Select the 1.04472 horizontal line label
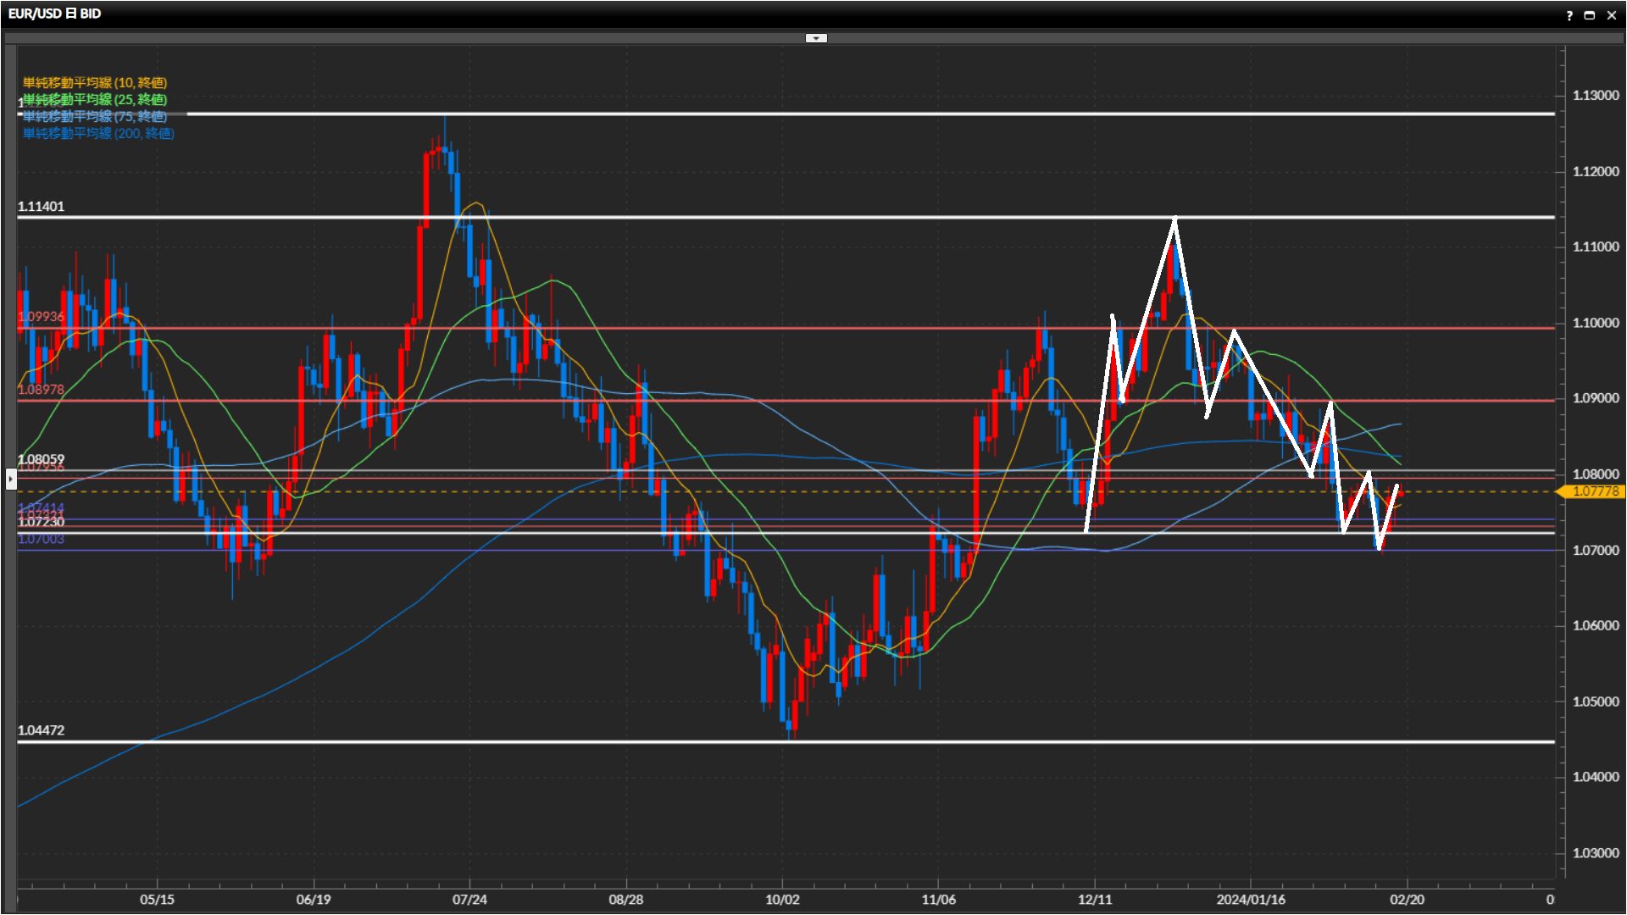Screen dimensions: 1627x915 (x=41, y=730)
